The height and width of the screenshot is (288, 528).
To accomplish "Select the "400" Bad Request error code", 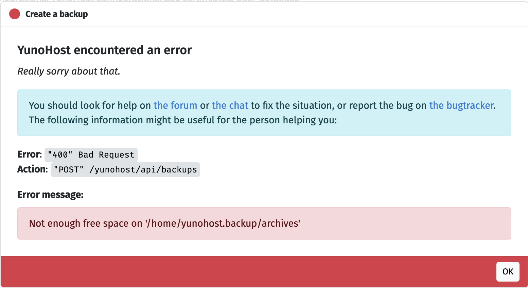I will (x=91, y=155).
